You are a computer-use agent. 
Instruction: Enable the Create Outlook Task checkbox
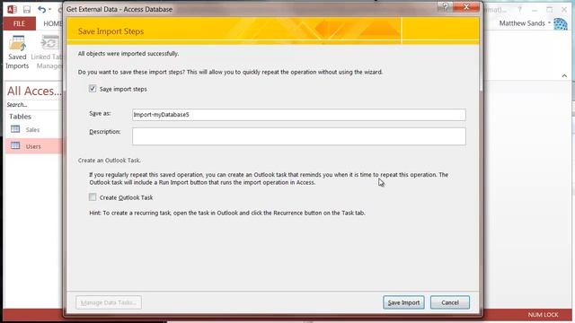[93, 197]
